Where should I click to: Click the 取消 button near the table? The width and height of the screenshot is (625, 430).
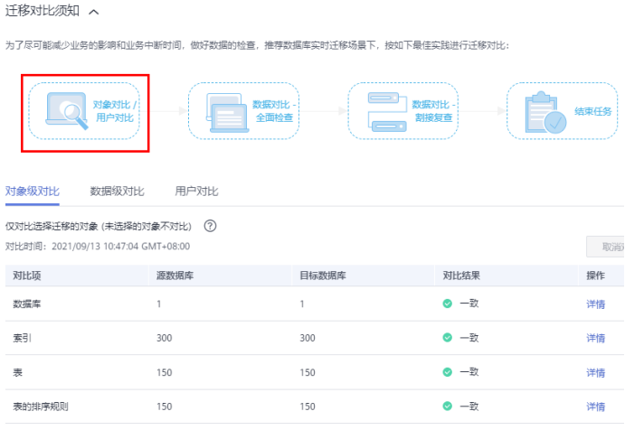[604, 246]
